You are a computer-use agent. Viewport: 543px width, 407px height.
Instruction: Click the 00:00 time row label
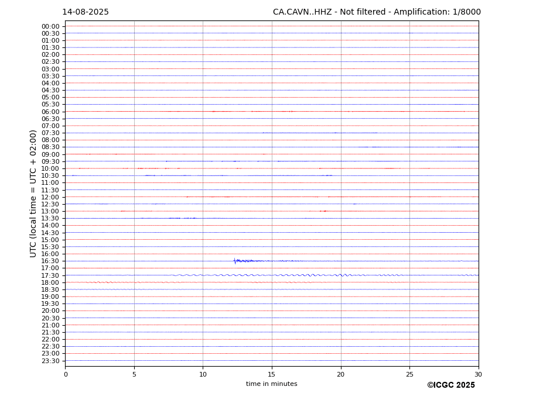tap(50, 27)
